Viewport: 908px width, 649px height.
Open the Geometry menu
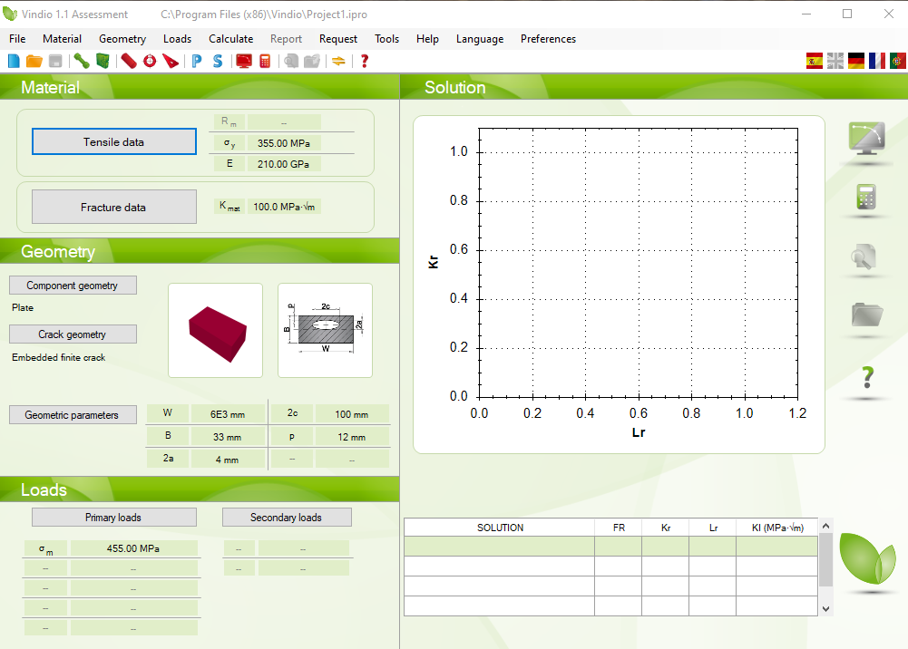pos(122,39)
